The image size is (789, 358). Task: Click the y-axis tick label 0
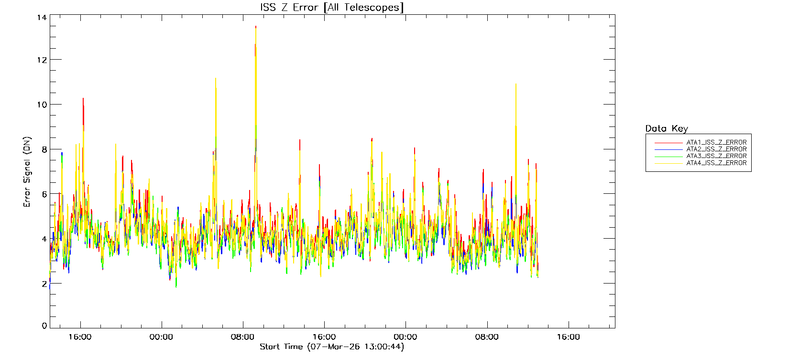tap(44, 326)
